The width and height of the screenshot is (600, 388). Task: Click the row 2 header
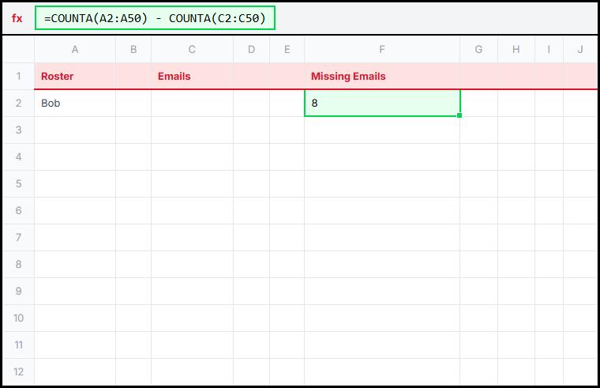click(x=18, y=103)
